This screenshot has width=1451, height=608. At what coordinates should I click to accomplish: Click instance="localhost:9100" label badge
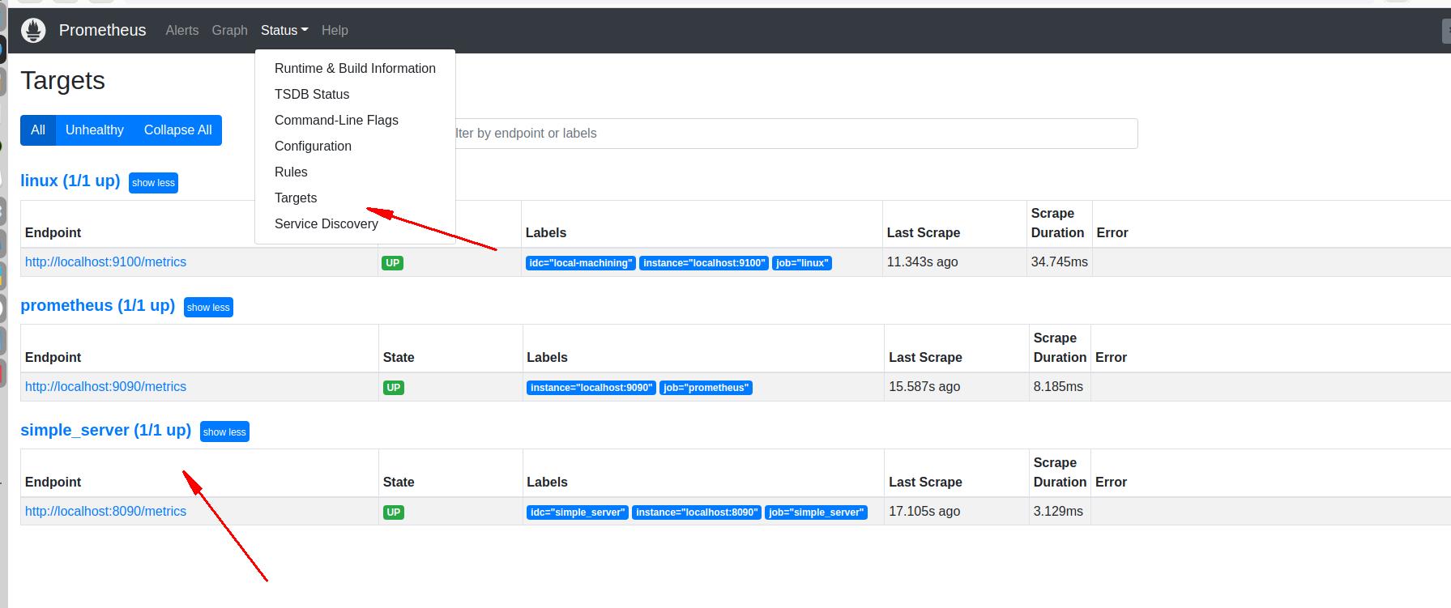click(x=704, y=263)
